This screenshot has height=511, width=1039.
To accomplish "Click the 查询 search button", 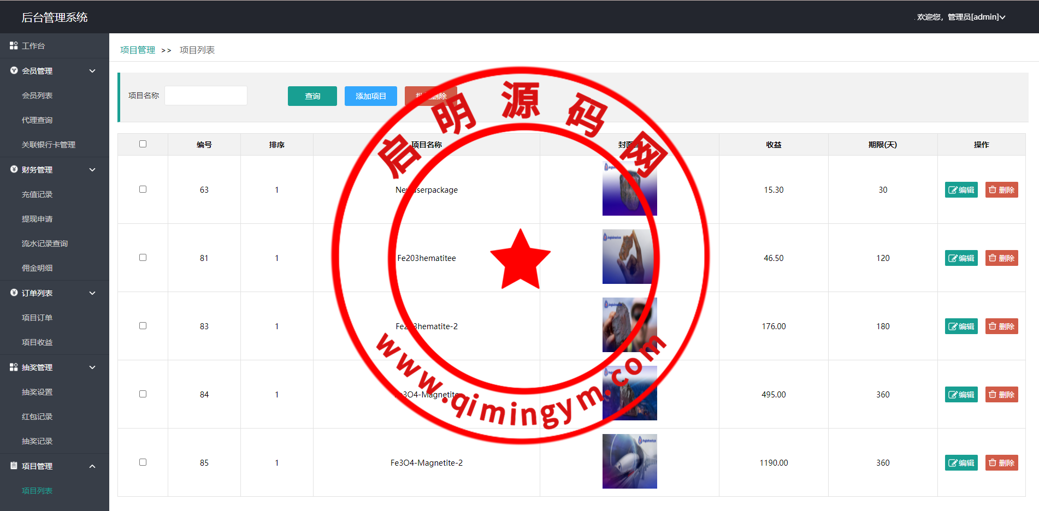I will (312, 96).
